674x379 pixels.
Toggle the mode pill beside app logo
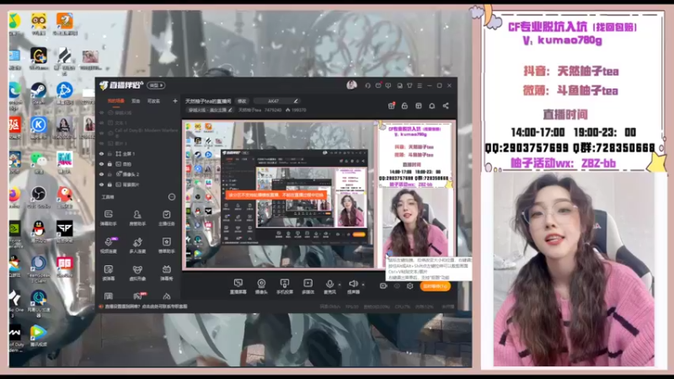pos(156,85)
